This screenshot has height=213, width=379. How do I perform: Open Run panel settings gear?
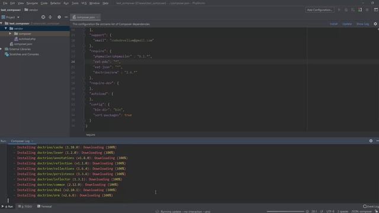(371, 141)
